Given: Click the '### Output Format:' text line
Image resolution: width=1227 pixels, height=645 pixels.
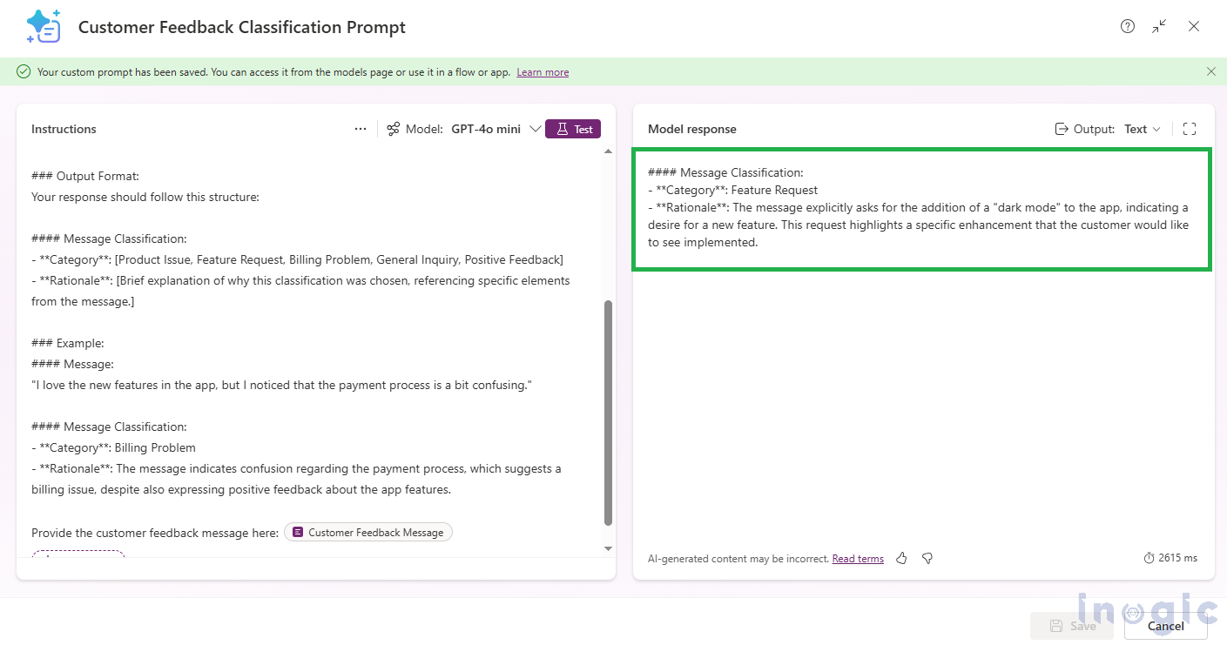Looking at the screenshot, I should pyautogui.click(x=85, y=176).
